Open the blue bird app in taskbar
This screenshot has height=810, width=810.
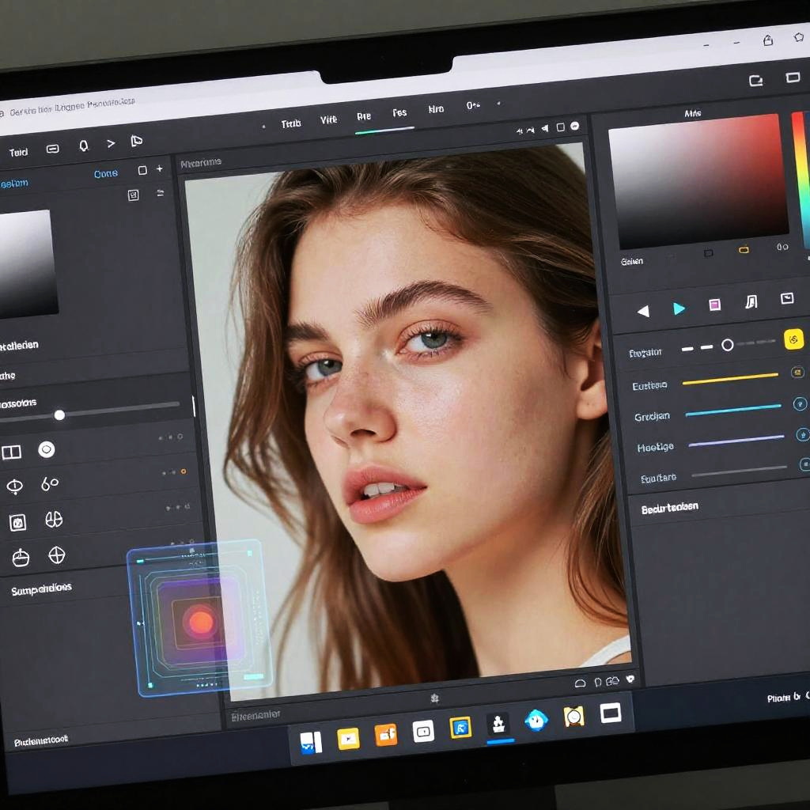536,720
